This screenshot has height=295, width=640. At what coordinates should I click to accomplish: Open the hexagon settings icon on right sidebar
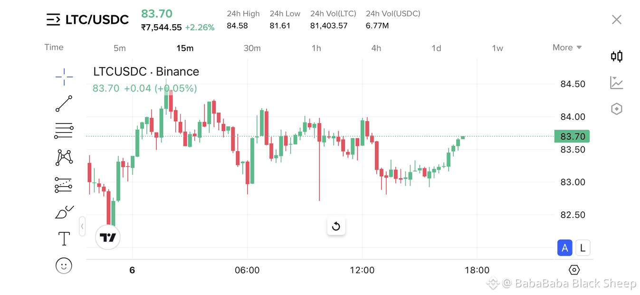[616, 109]
